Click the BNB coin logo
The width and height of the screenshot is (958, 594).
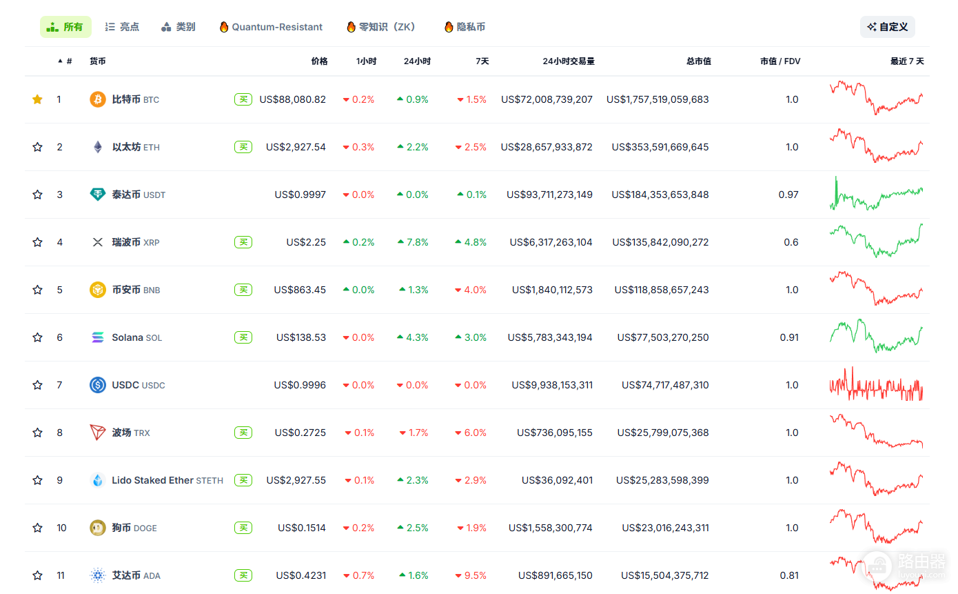[98, 290]
